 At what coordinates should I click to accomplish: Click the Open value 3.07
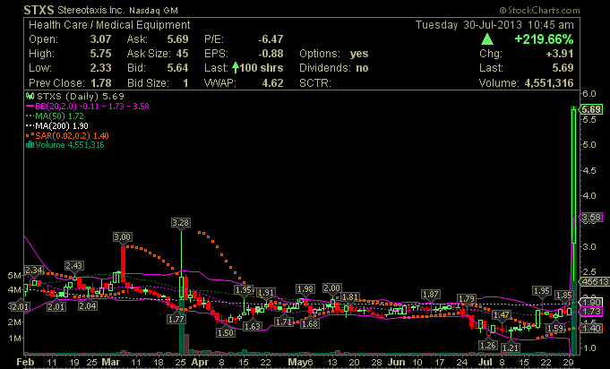click(100, 39)
